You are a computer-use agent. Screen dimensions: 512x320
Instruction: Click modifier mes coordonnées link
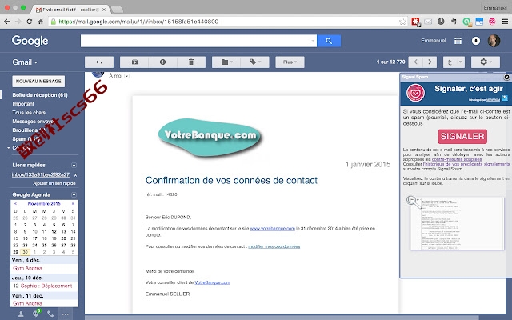(x=274, y=246)
